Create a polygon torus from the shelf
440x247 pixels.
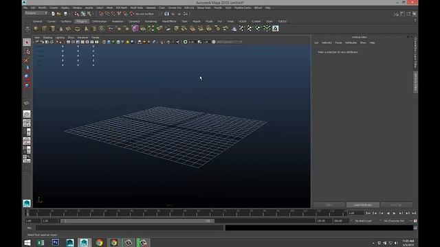tap(77, 29)
